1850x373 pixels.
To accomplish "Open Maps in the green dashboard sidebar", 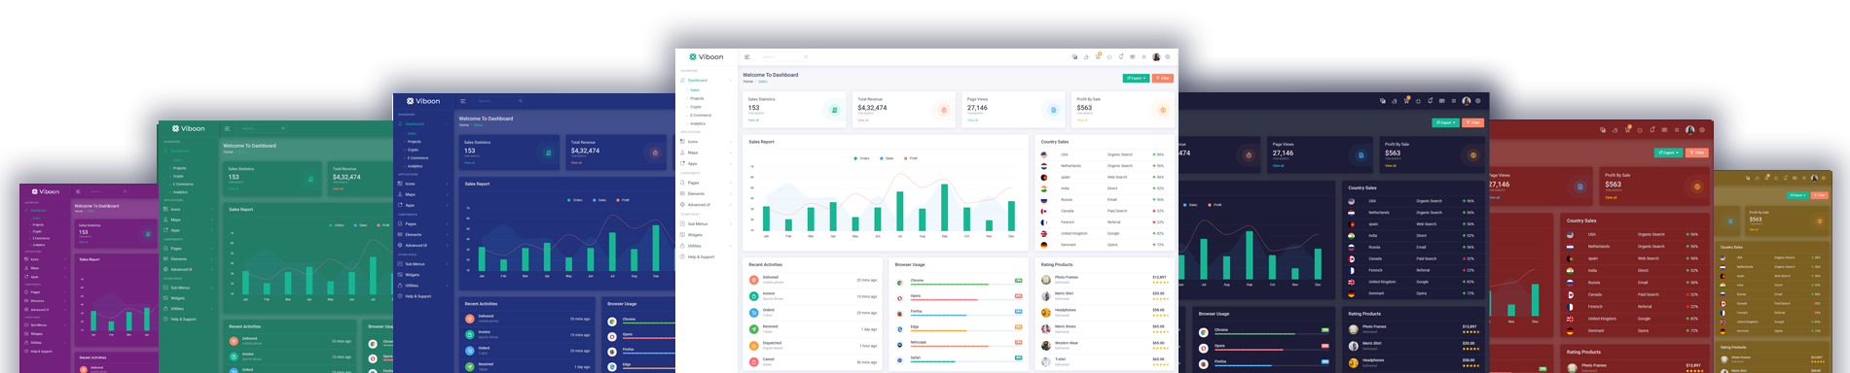I will 188,220.
